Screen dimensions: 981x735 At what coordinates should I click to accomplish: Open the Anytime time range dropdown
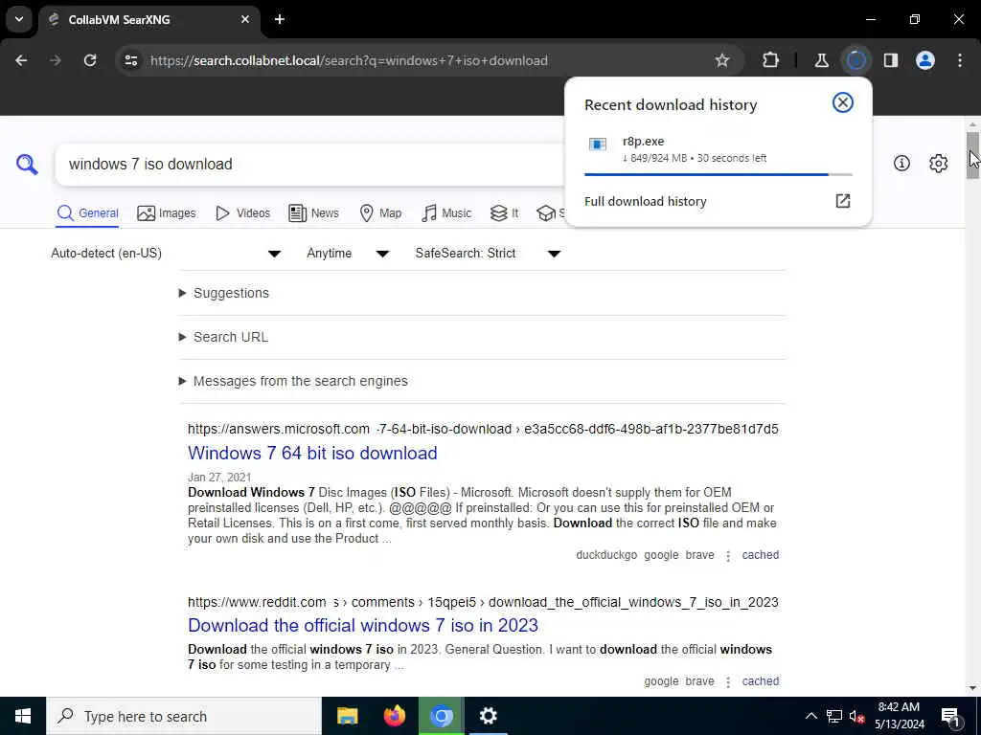pyautogui.click(x=348, y=253)
